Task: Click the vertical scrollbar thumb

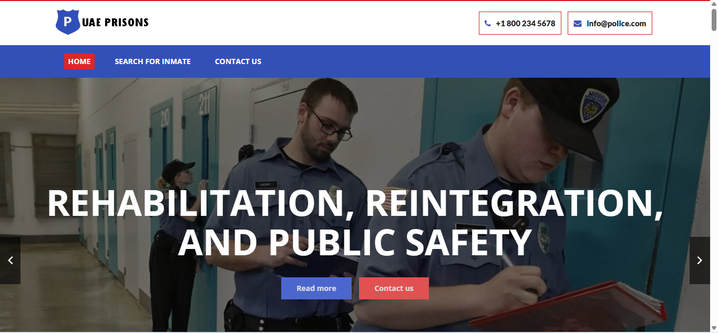Action: (x=714, y=19)
